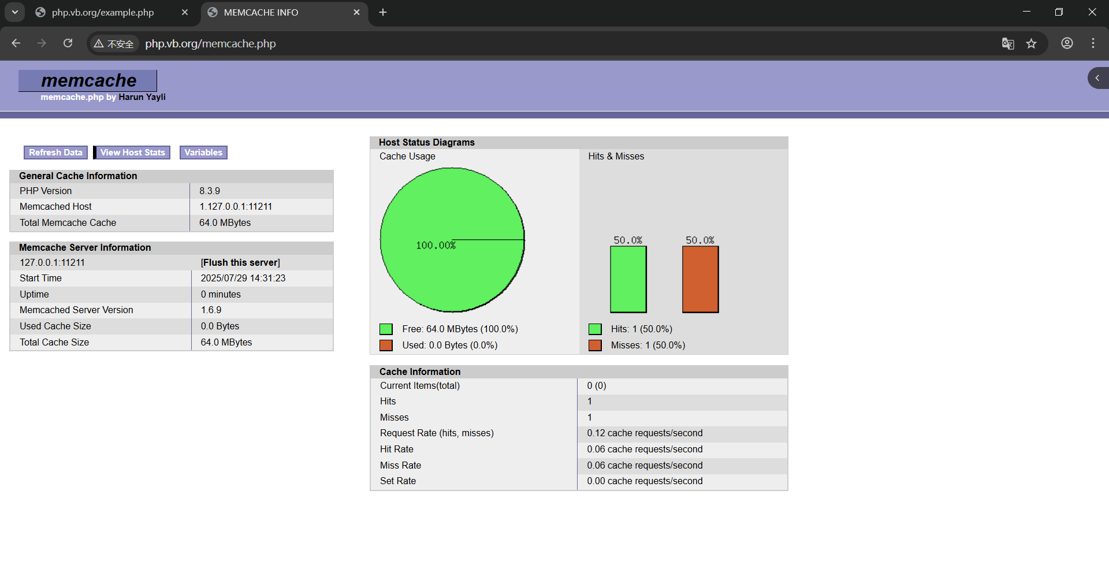1109x561 pixels.
Task: Open the translate page icon
Action: point(1008,43)
